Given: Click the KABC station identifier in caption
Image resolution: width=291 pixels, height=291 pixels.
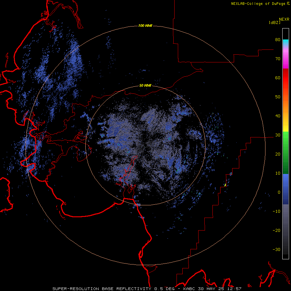Looking at the screenshot, I should [189, 289].
